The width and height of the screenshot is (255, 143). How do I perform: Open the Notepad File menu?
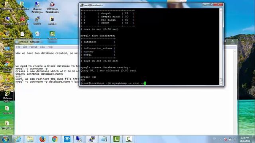(x=18, y=47)
